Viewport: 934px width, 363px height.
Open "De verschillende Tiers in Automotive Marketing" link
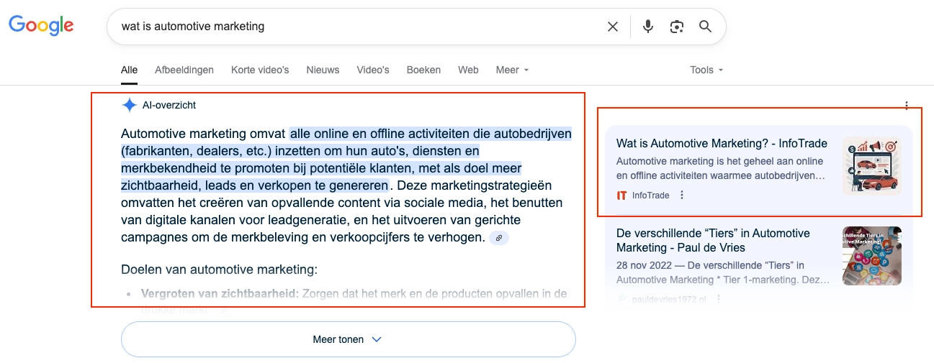(713, 240)
